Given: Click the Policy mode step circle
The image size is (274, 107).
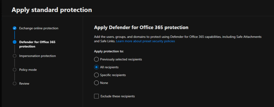Looking at the screenshot, I should (x=14, y=70).
